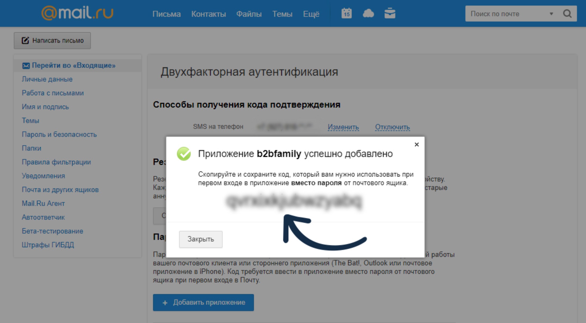Click the envelope icon next to Входящие

point(26,66)
